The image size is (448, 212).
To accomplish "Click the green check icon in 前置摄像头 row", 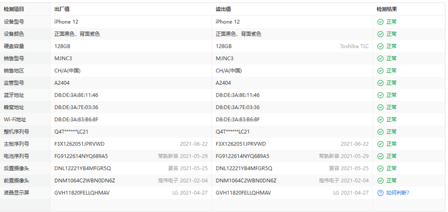I will tap(380, 181).
